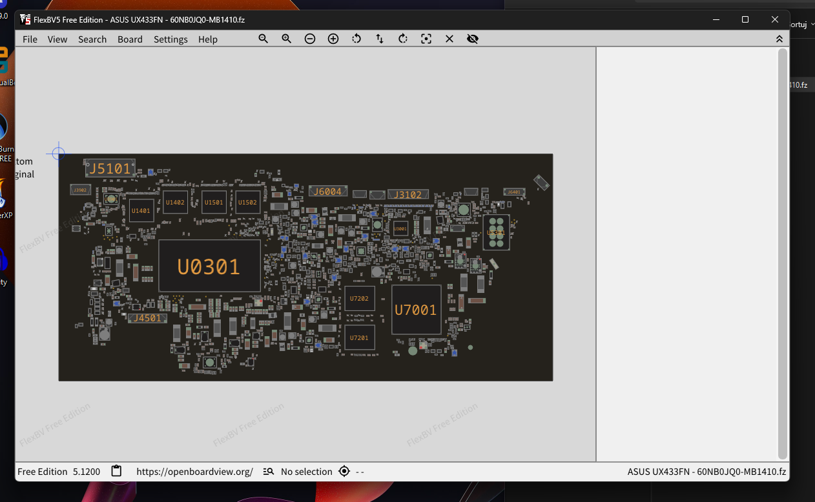The height and width of the screenshot is (502, 815).
Task: Flip the board with up-down arrows icon
Action: (380, 39)
